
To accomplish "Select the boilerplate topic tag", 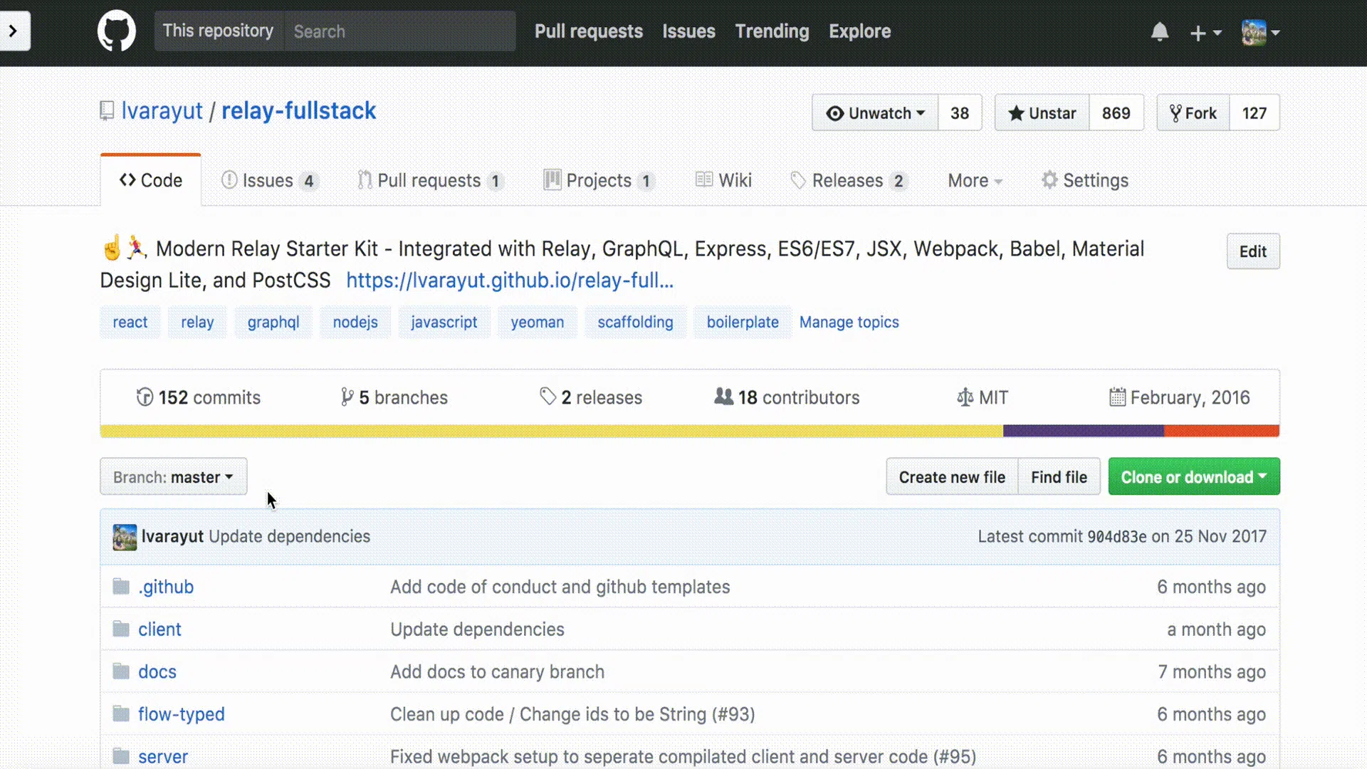I will pyautogui.click(x=743, y=322).
